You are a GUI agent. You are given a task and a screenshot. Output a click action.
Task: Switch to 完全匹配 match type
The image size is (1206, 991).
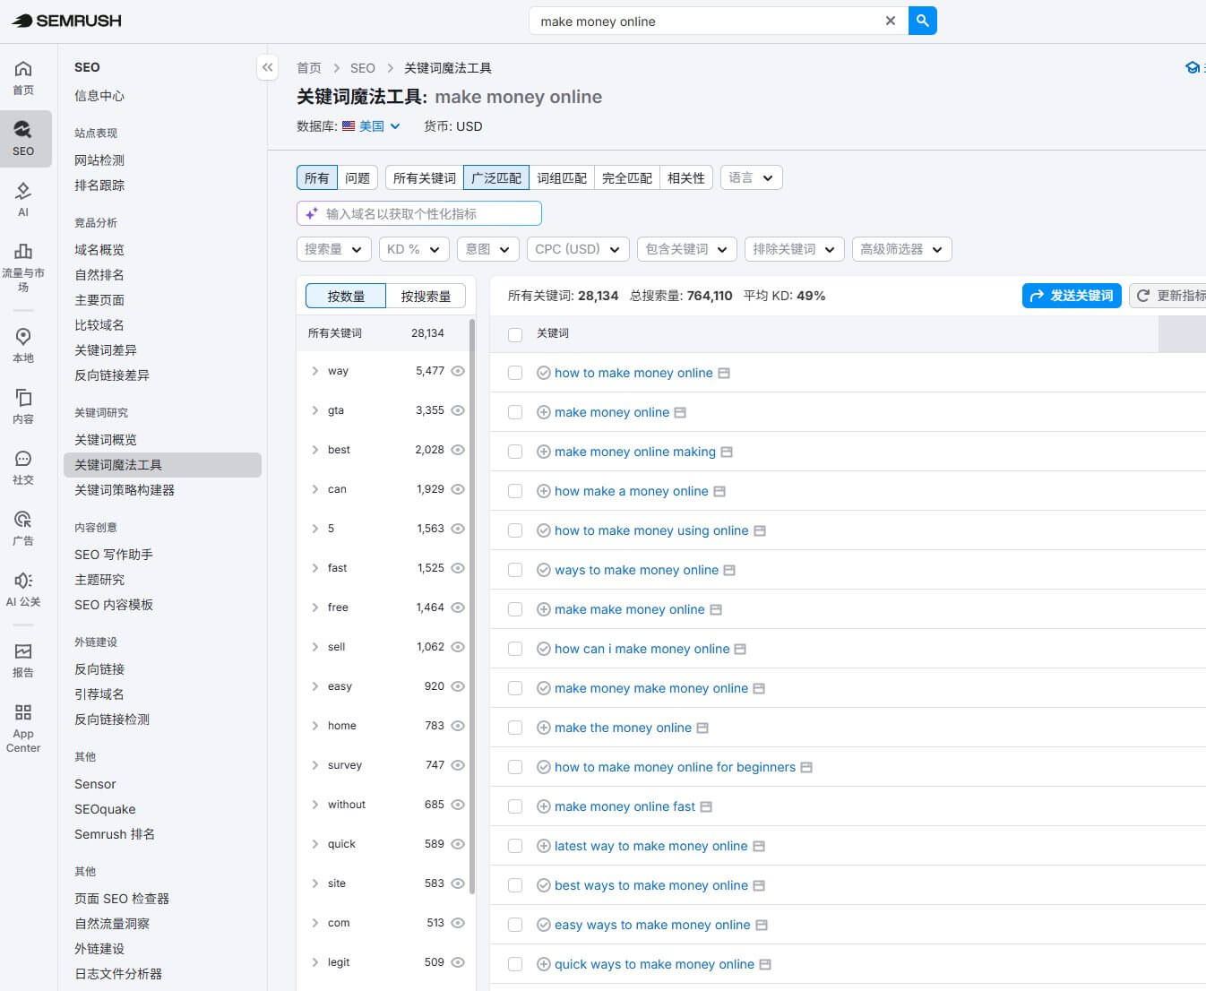tap(626, 177)
